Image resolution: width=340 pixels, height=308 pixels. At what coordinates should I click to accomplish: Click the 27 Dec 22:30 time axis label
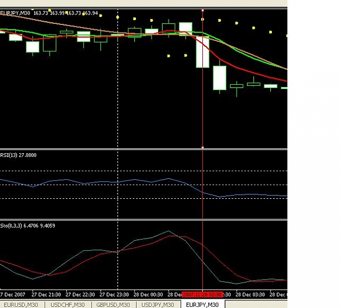pyautogui.click(x=80, y=295)
